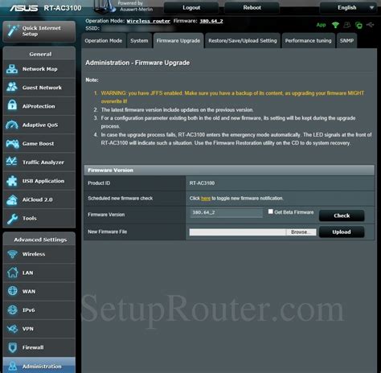Click the 'New Firmware File' label
The height and width of the screenshot is (373, 381).
pos(108,232)
